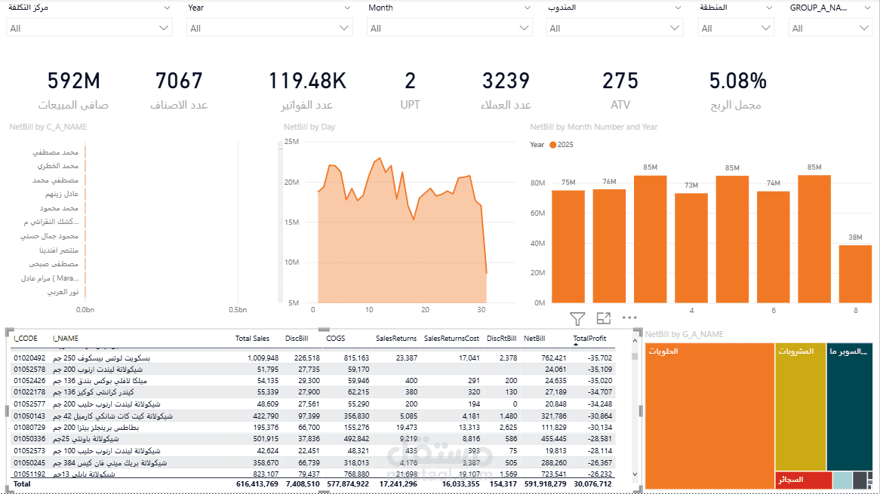Select the المشروبات treemap tile
This screenshot has width=880, height=494.
pyautogui.click(x=800, y=407)
